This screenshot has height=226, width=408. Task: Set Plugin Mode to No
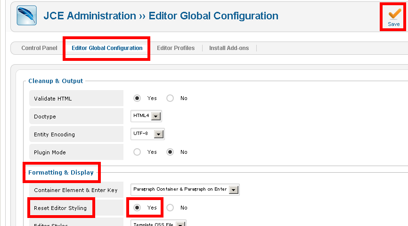(170, 152)
